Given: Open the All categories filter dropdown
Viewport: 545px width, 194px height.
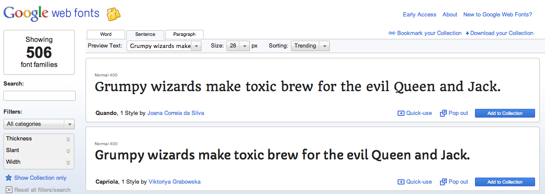Looking at the screenshot, I should tap(39, 124).
